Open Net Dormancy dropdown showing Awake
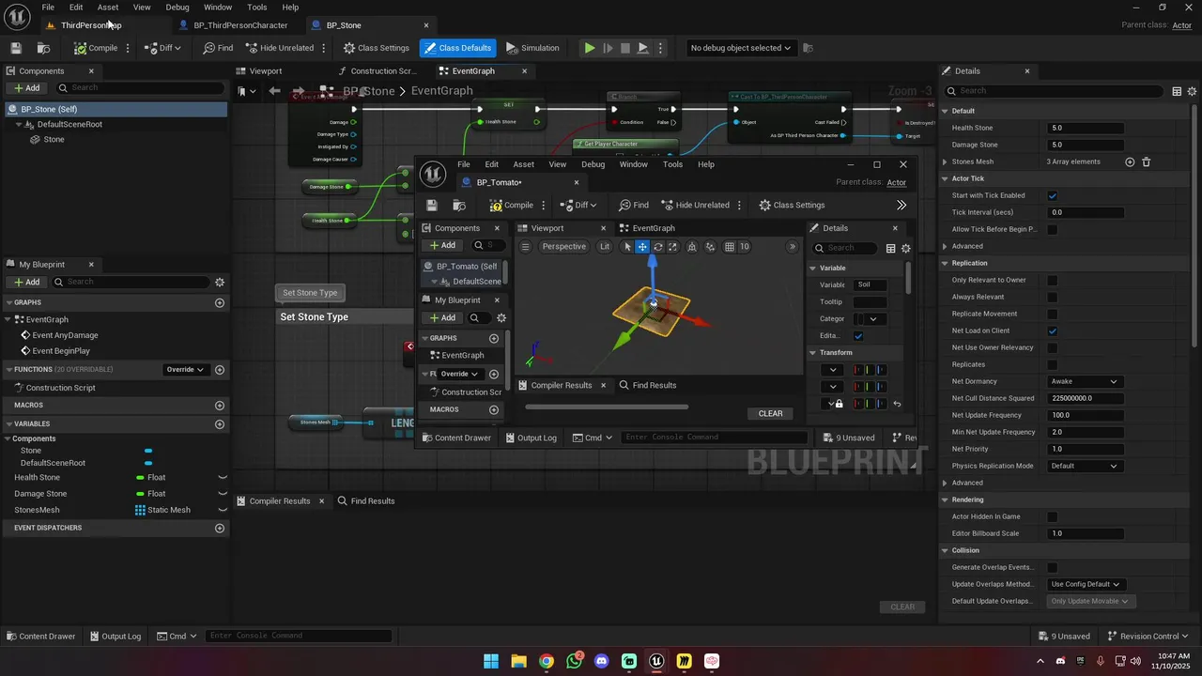Image resolution: width=1202 pixels, height=676 pixels. (1085, 381)
